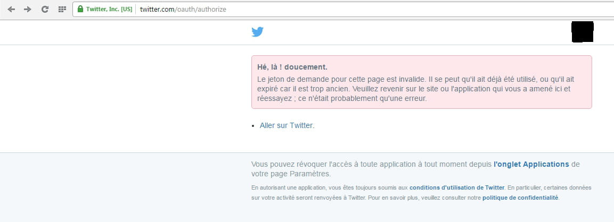Go back with the browser back arrow

[11, 9]
